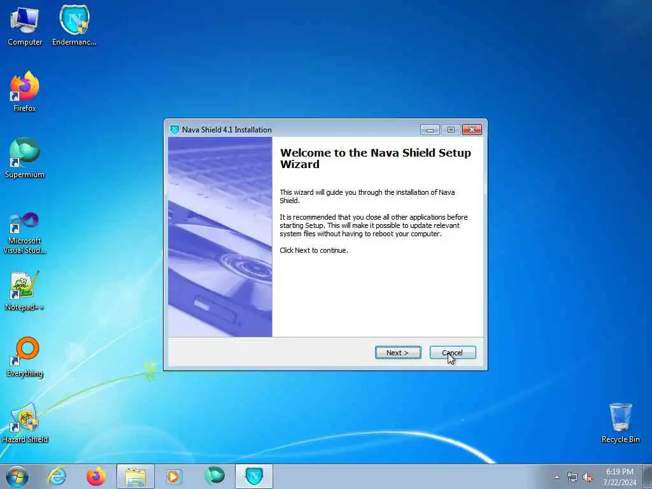The height and width of the screenshot is (489, 652).
Task: Select the Hazard Shield desktop shortcut
Action: [25, 423]
